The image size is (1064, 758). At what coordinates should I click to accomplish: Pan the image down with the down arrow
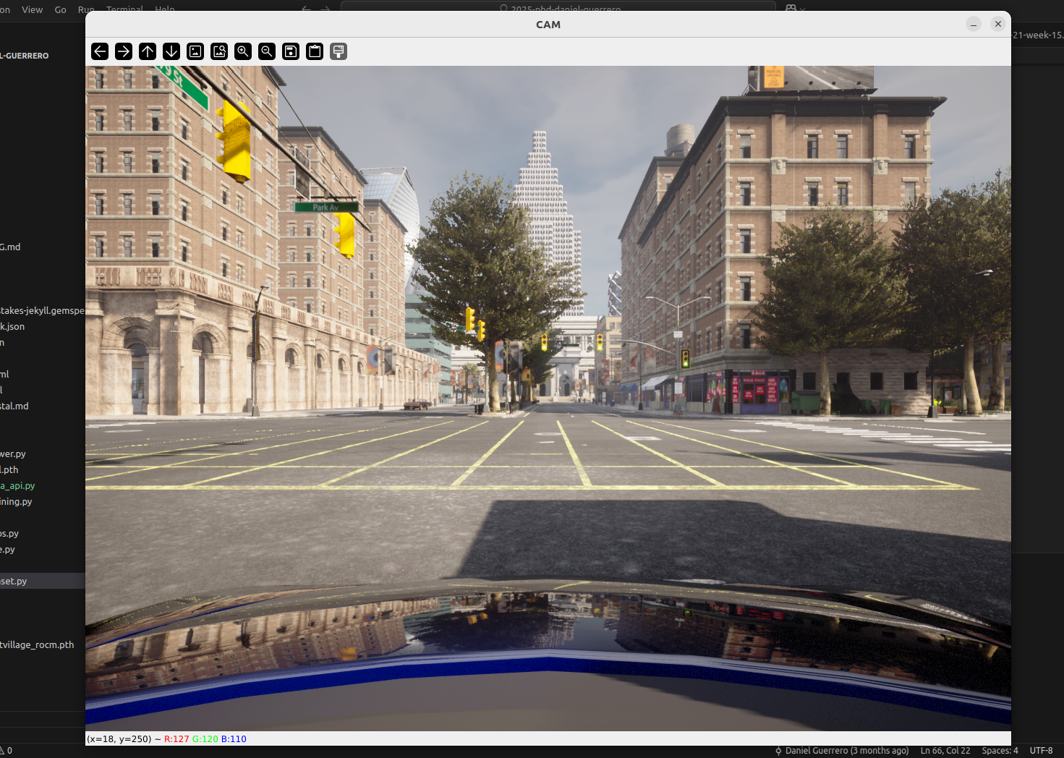171,51
